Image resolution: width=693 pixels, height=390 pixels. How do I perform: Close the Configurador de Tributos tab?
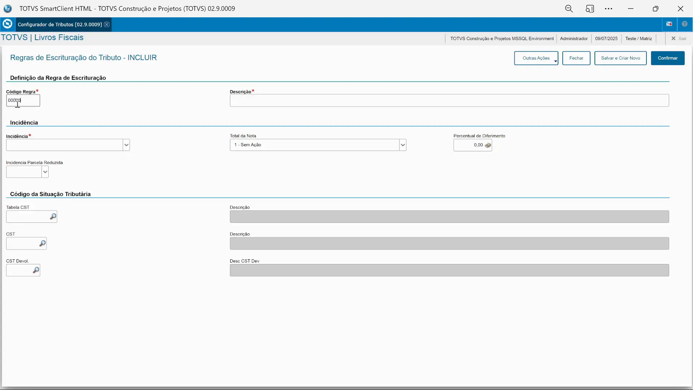(x=107, y=25)
